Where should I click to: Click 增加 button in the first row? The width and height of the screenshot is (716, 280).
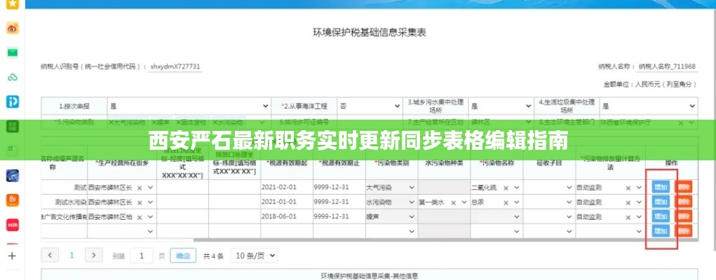coord(661,188)
